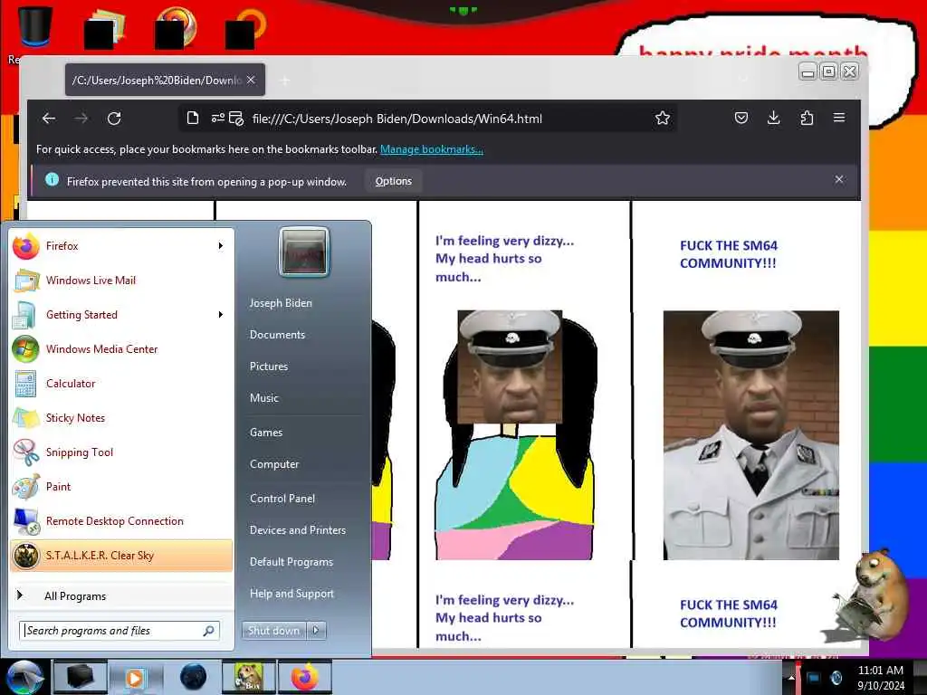Click the tray icon beside the clock
927x695 pixels.
836,678
